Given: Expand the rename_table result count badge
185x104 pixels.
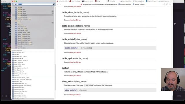Looking at the screenshot, I should point(53,13).
